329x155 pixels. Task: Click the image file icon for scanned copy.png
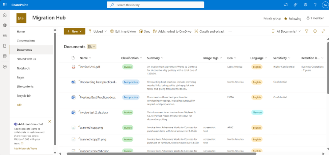(73, 128)
